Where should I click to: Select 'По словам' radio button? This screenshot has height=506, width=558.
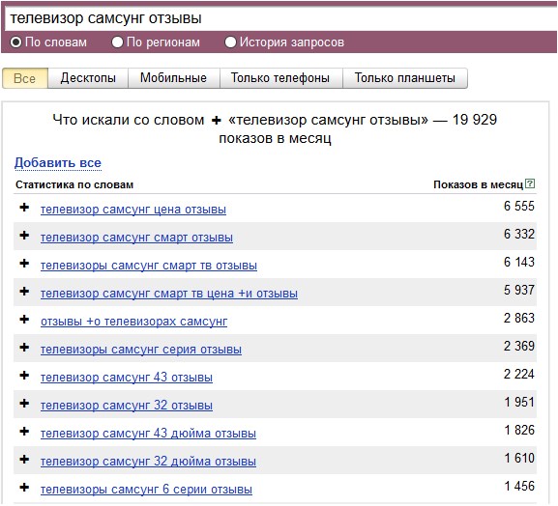pyautogui.click(x=16, y=42)
